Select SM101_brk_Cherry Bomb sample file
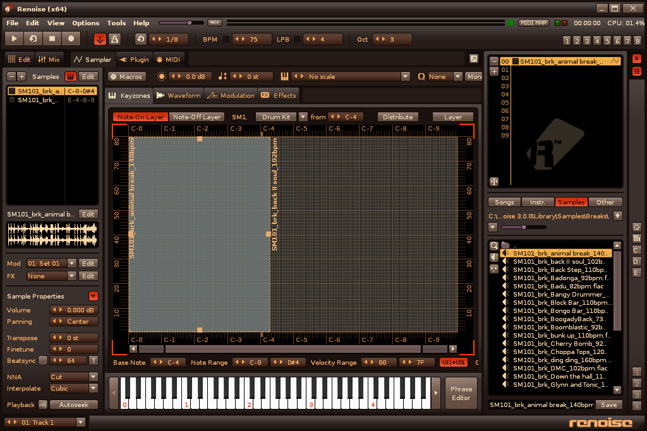The width and height of the screenshot is (647, 431). (556, 344)
